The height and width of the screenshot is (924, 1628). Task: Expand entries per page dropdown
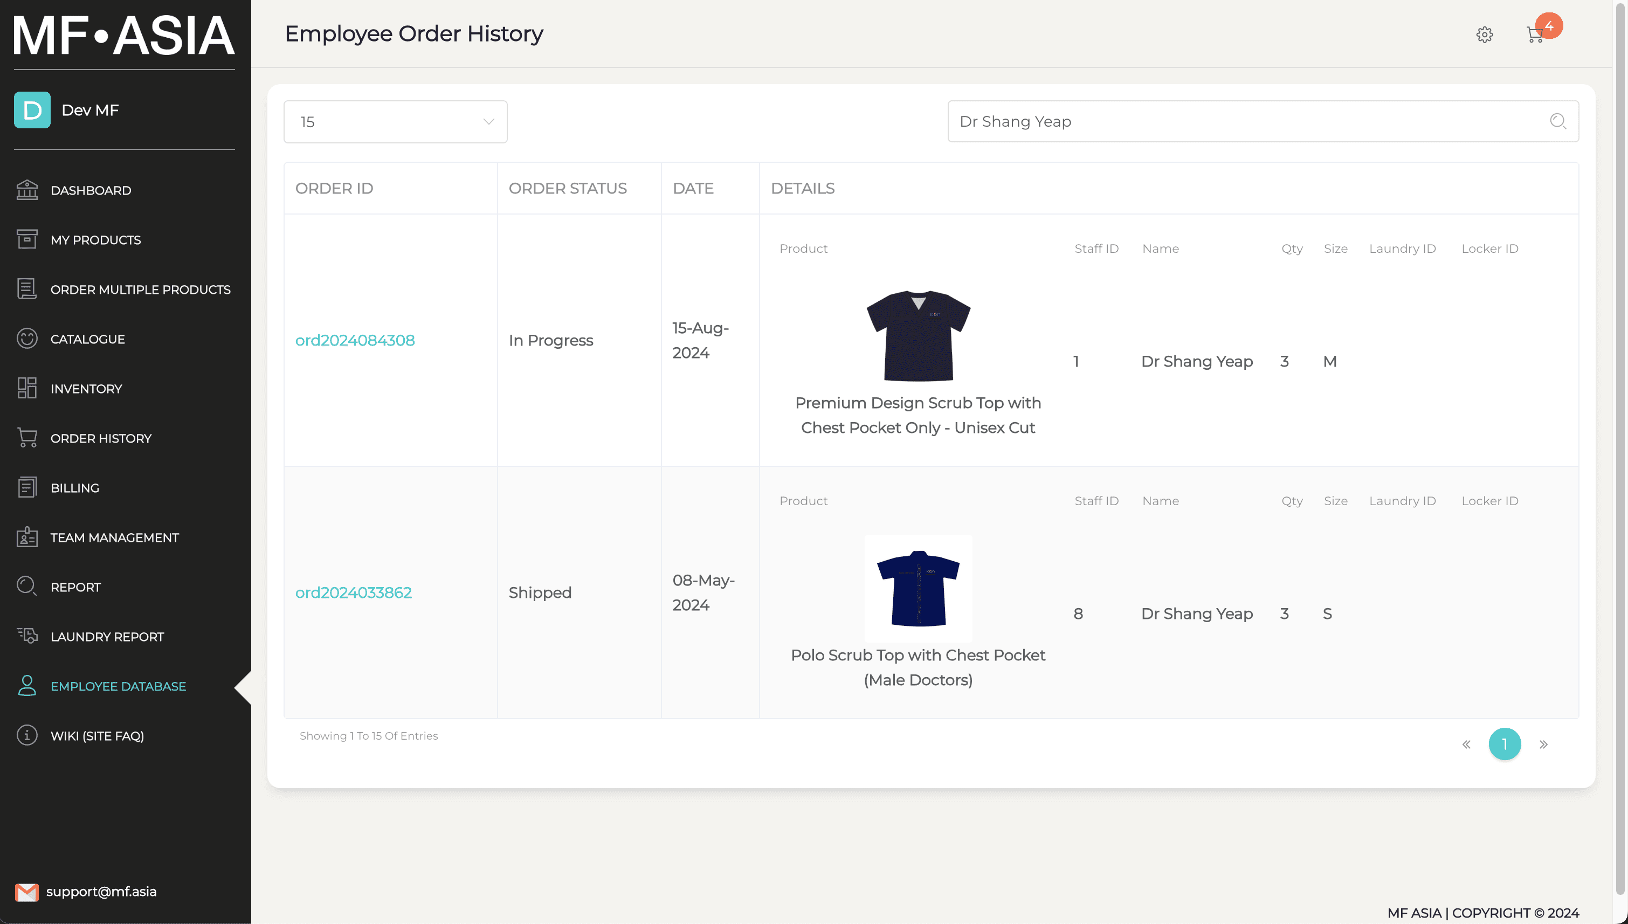(396, 122)
